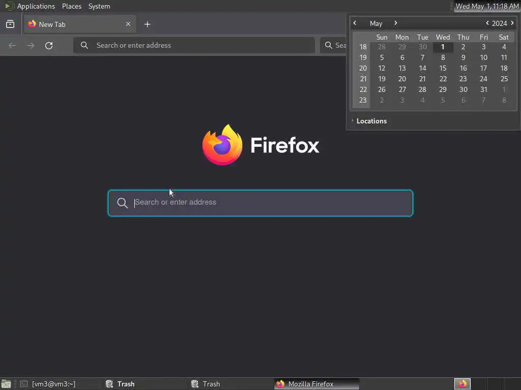Click the clock showing Wed May 1
521x390 pixels.
coord(487,6)
